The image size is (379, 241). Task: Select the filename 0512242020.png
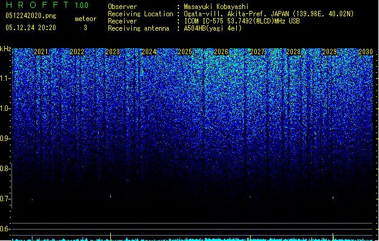click(31, 16)
